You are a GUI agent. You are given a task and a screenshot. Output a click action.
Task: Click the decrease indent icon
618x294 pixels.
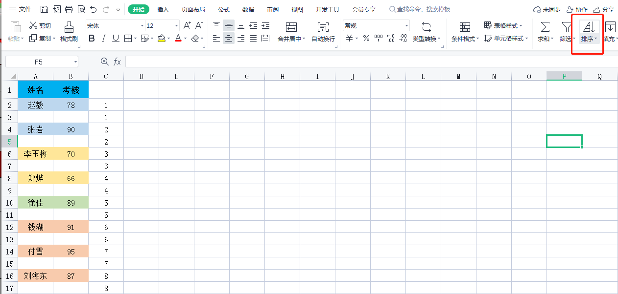253,25
